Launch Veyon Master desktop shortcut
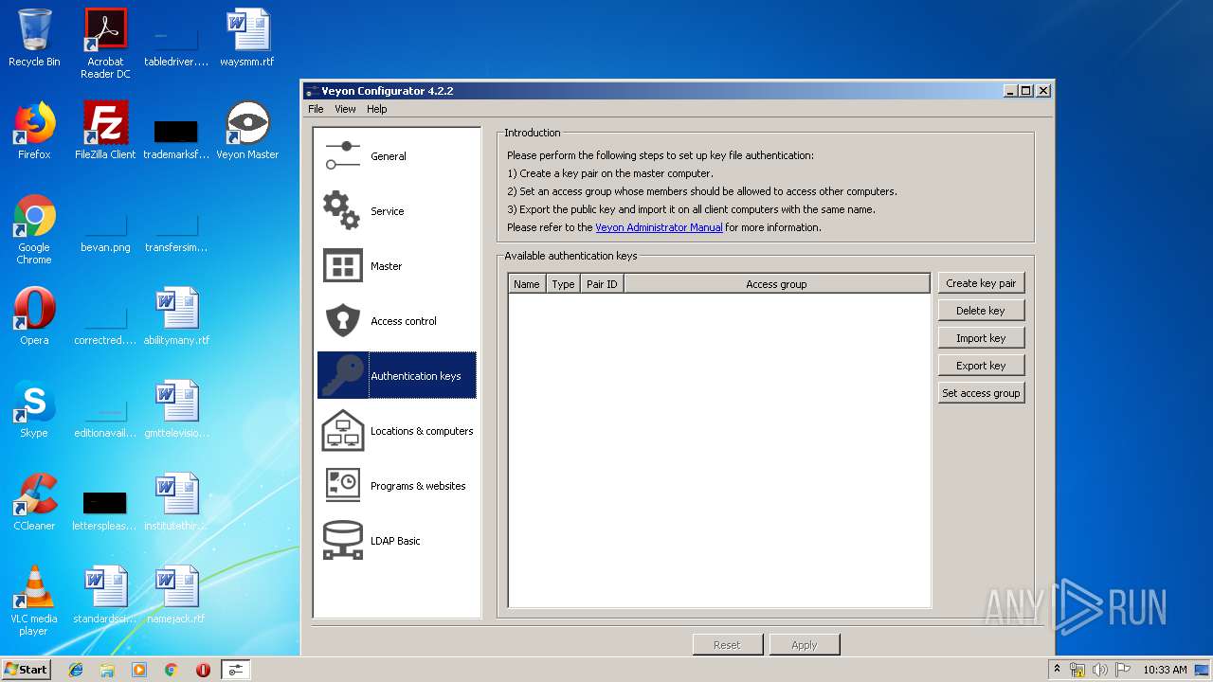This screenshot has width=1213, height=682. (x=247, y=131)
